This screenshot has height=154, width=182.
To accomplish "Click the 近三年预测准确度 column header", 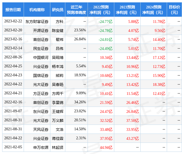I will (76, 10).
